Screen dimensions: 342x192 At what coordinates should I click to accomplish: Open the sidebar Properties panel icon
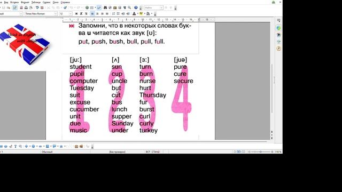coord(278,28)
